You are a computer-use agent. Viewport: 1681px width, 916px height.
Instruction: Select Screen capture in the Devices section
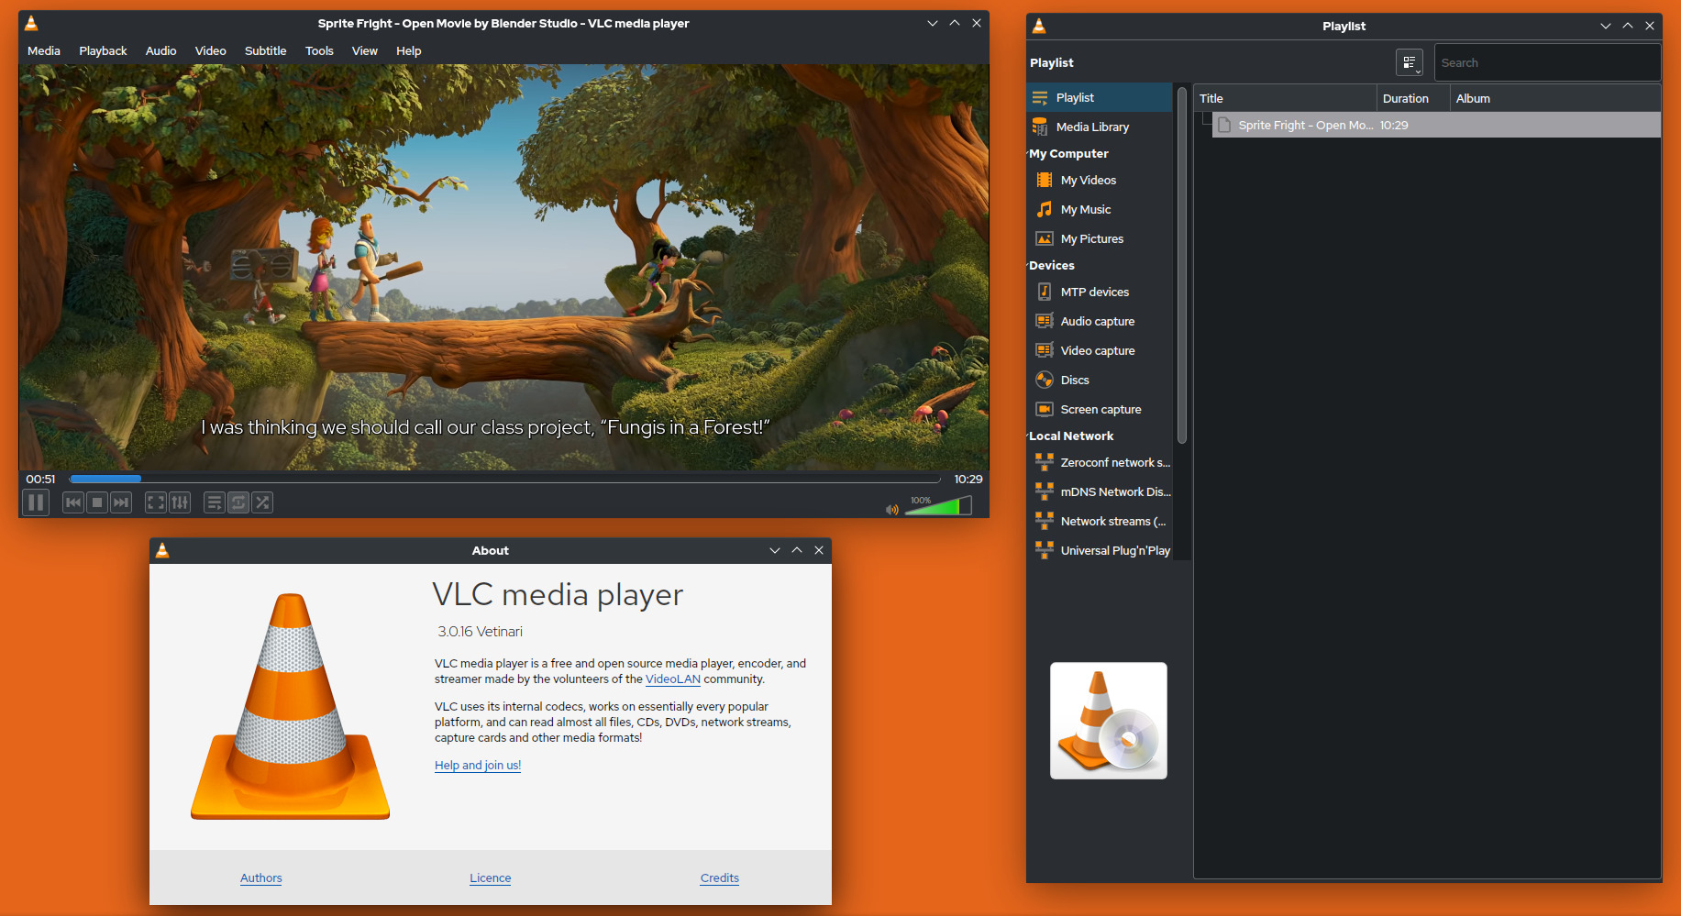(1100, 409)
